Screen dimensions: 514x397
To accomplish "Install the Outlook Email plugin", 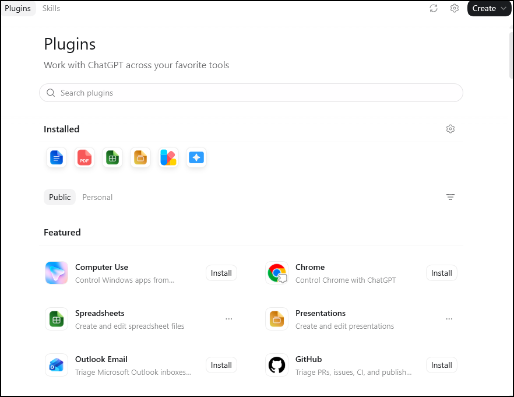I will click(x=221, y=365).
